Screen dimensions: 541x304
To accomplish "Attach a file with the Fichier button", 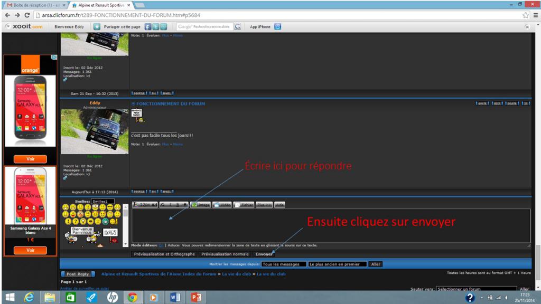I will [244, 205].
